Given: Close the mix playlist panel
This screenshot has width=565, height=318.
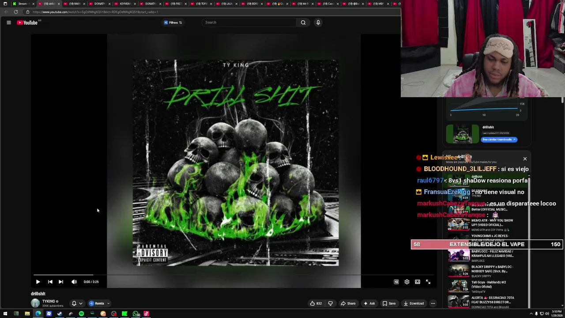Looking at the screenshot, I should point(525,159).
